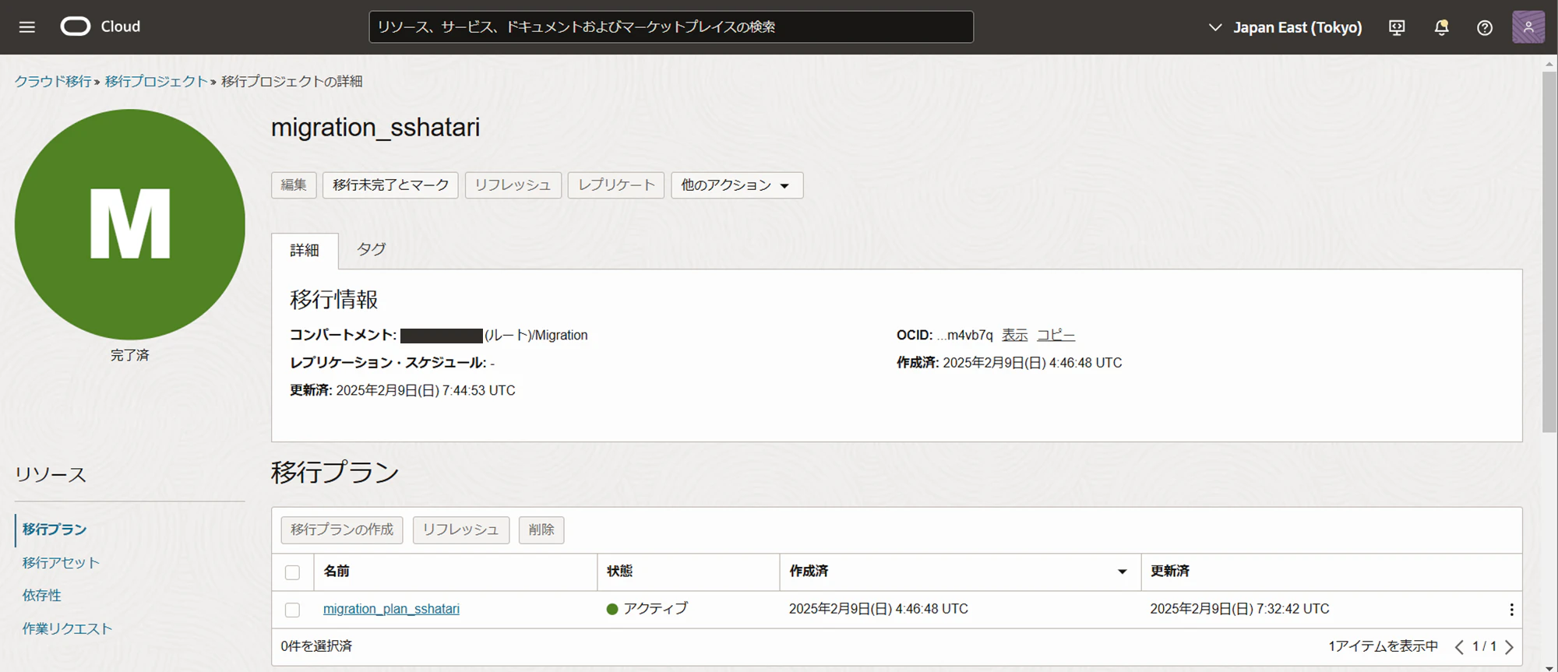
Task: Click 表示 link to show OCID
Action: pos(1014,335)
